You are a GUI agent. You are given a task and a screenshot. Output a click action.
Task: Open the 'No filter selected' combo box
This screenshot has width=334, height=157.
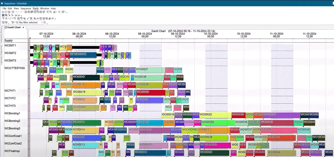pyautogui.click(x=30, y=22)
